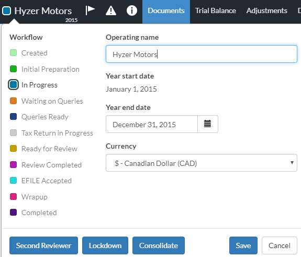Select the Created workflow color square
This screenshot has height=257, width=301.
click(x=13, y=52)
